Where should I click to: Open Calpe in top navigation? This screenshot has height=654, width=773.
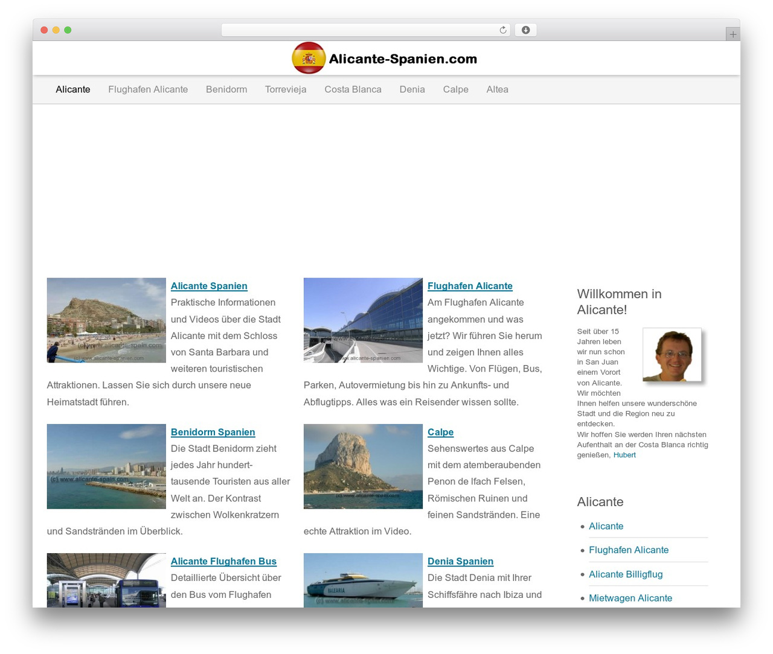point(455,89)
